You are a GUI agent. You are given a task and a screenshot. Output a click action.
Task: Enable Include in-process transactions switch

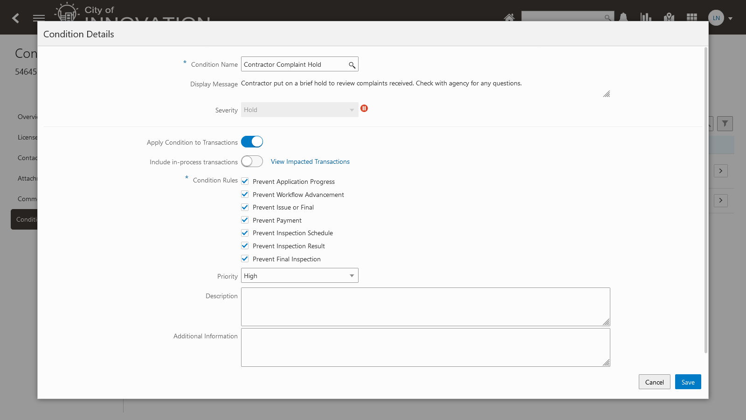coord(252,161)
